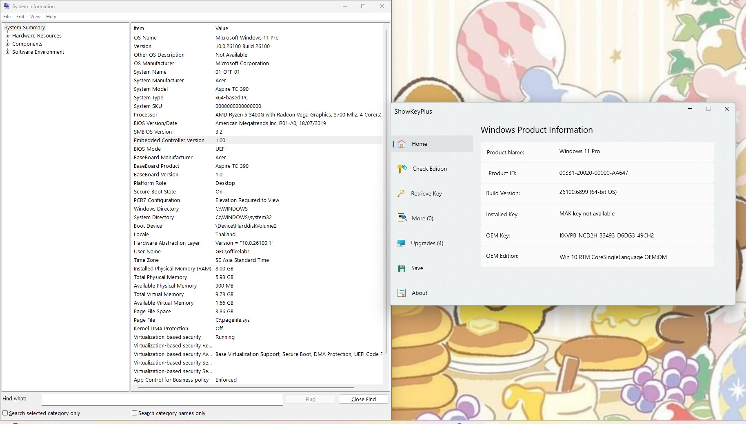Expand the Software Environment tree node
This screenshot has height=424, width=746.
(x=7, y=52)
